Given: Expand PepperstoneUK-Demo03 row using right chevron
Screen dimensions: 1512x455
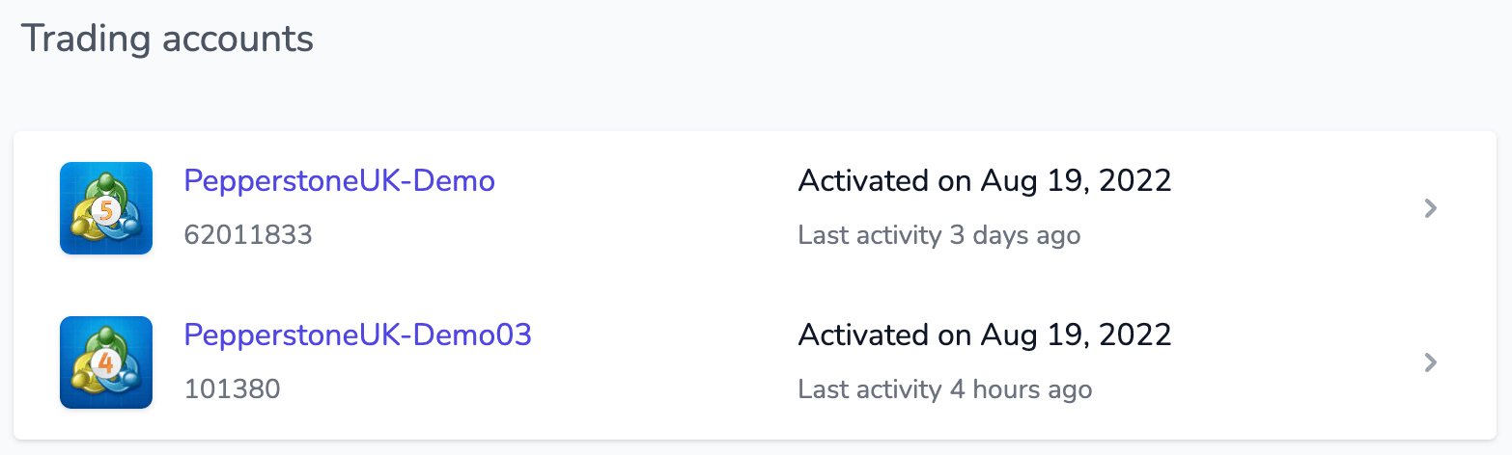Looking at the screenshot, I should (1432, 362).
